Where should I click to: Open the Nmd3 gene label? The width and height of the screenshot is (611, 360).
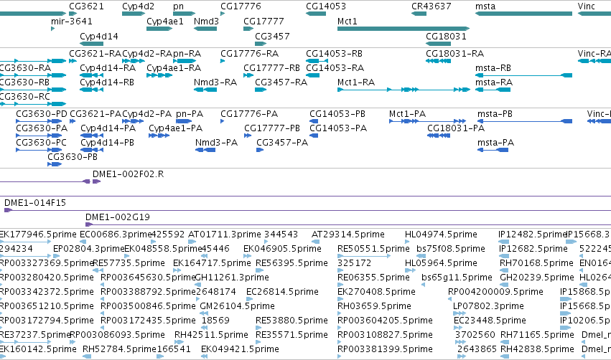(206, 21)
